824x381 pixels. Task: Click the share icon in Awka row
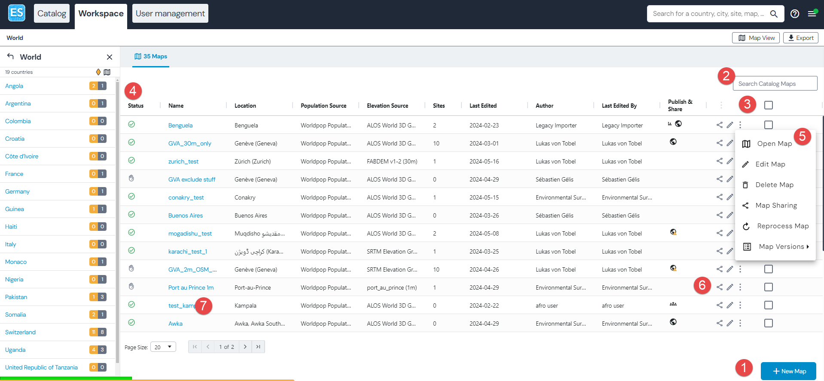719,323
